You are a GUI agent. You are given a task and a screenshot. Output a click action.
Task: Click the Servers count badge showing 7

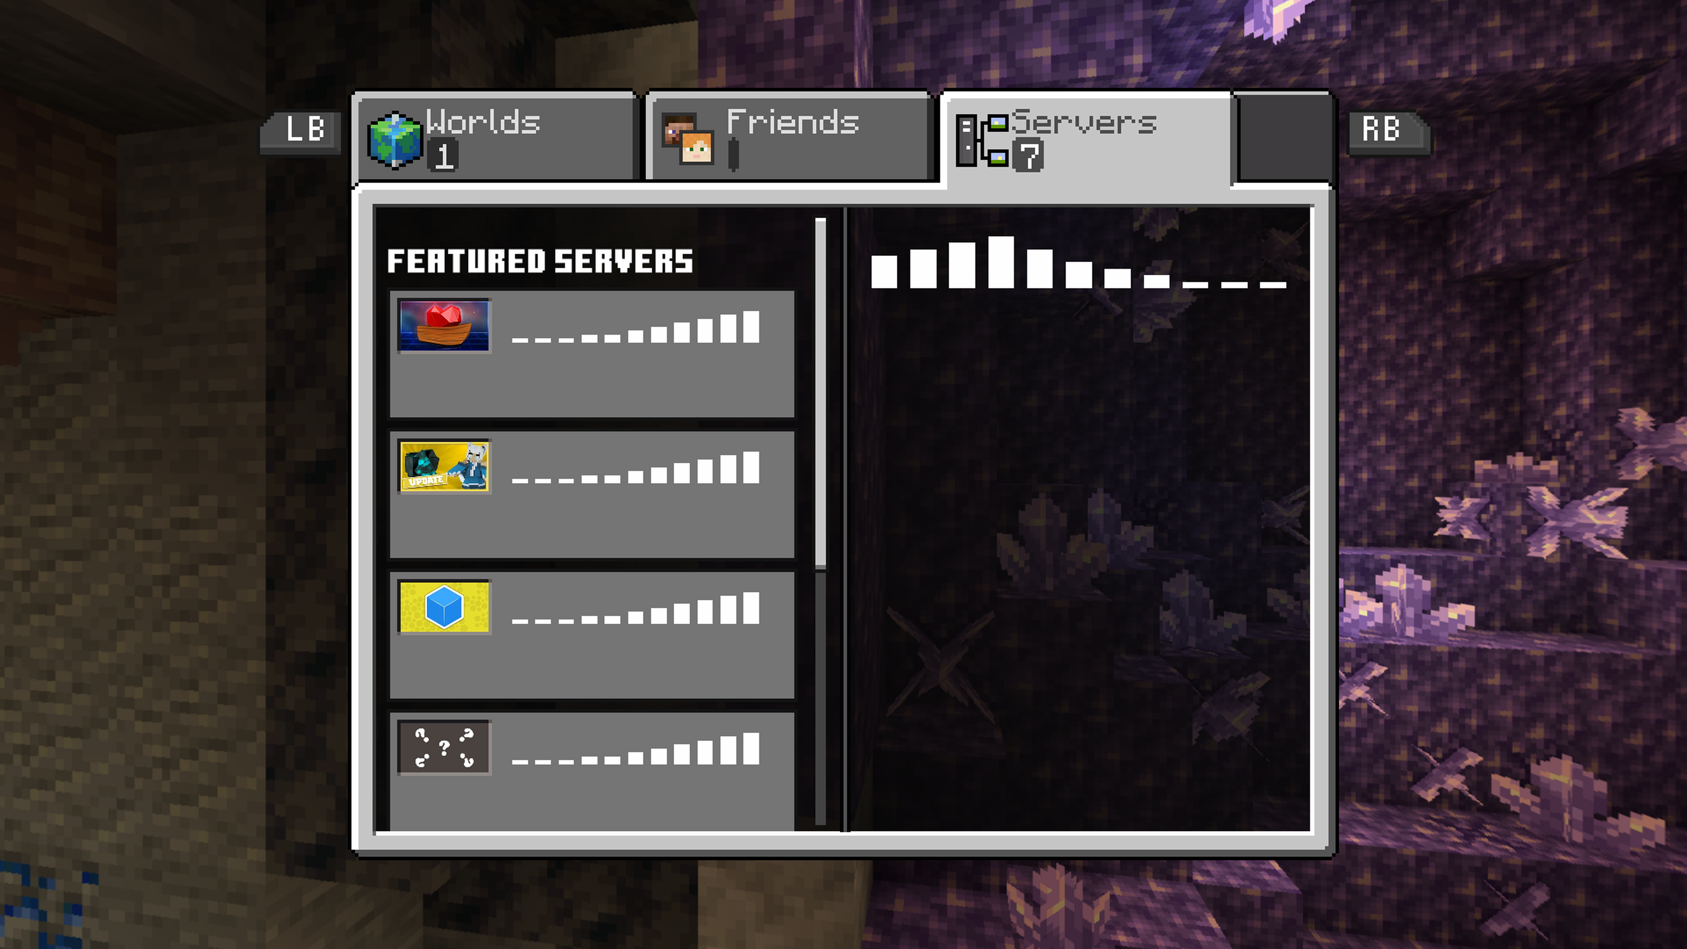1028,157
